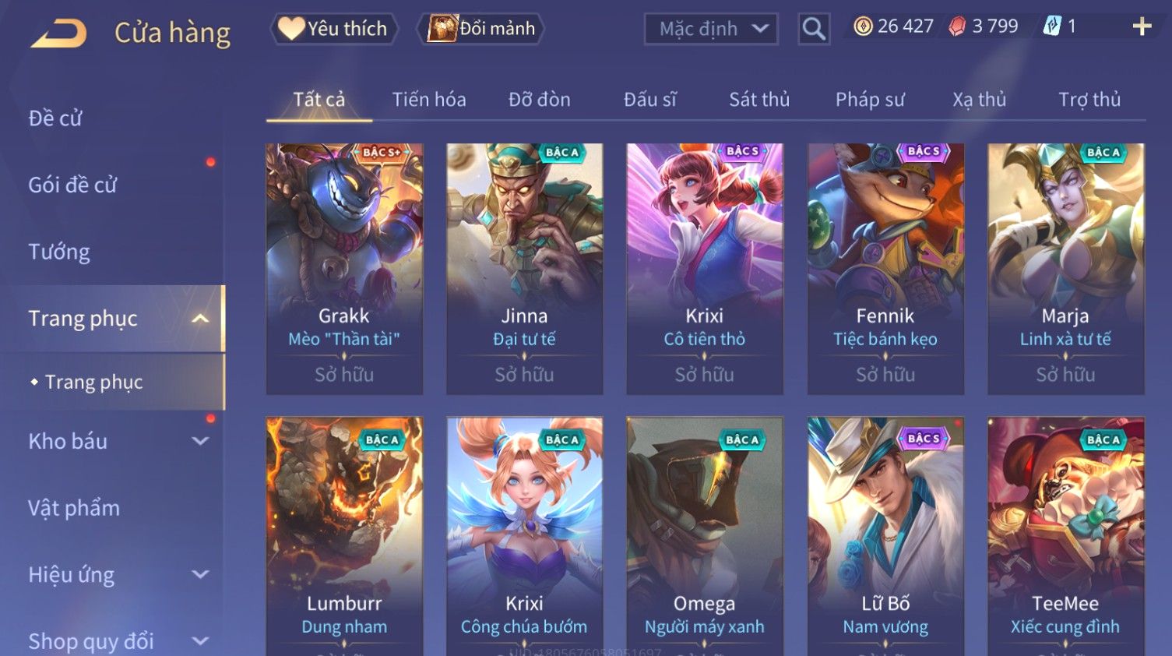Open Đổi mảnh fragment exchange
Image resolution: width=1172 pixels, height=656 pixels.
[x=481, y=29]
